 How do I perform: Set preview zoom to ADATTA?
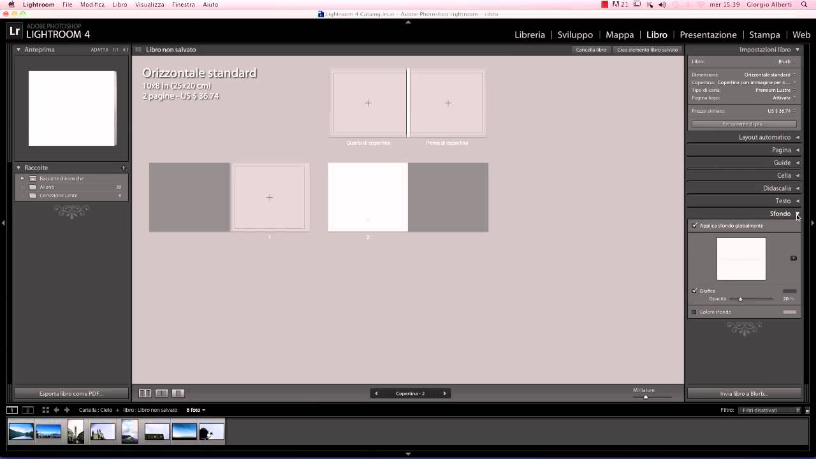99,50
